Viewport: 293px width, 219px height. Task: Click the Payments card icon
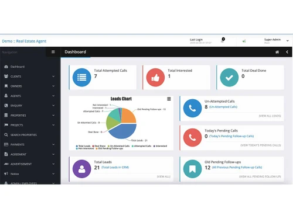[6, 144]
